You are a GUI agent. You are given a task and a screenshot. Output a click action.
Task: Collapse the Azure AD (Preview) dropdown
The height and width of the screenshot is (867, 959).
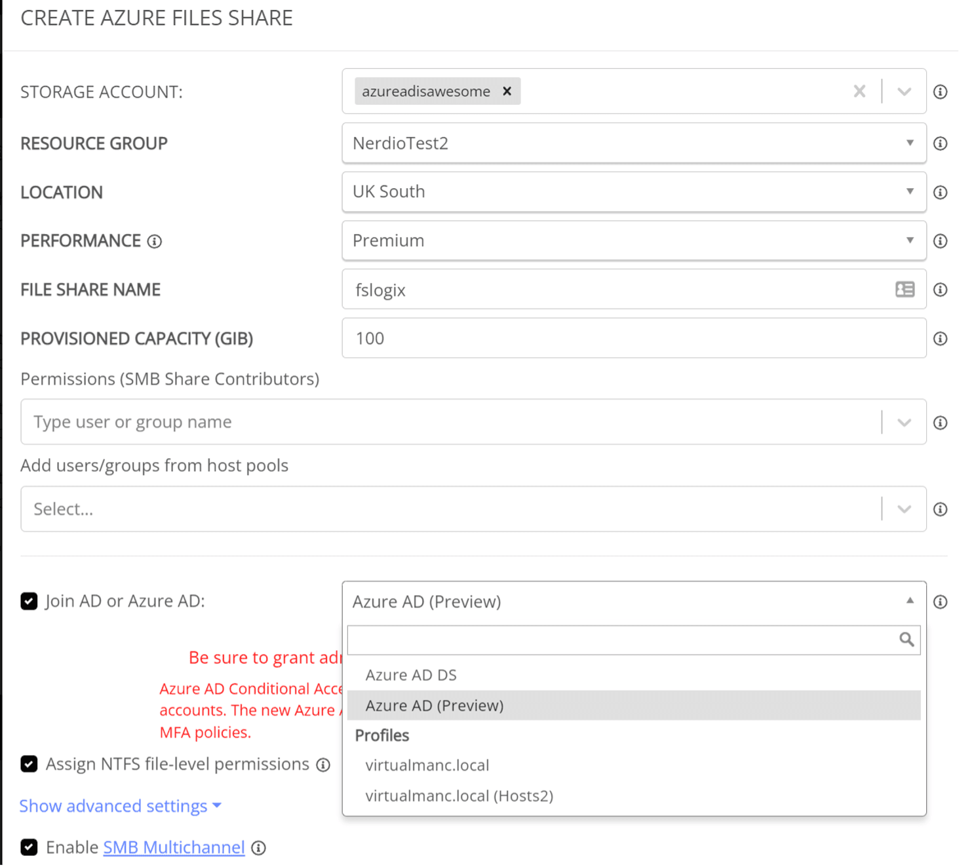point(634,602)
